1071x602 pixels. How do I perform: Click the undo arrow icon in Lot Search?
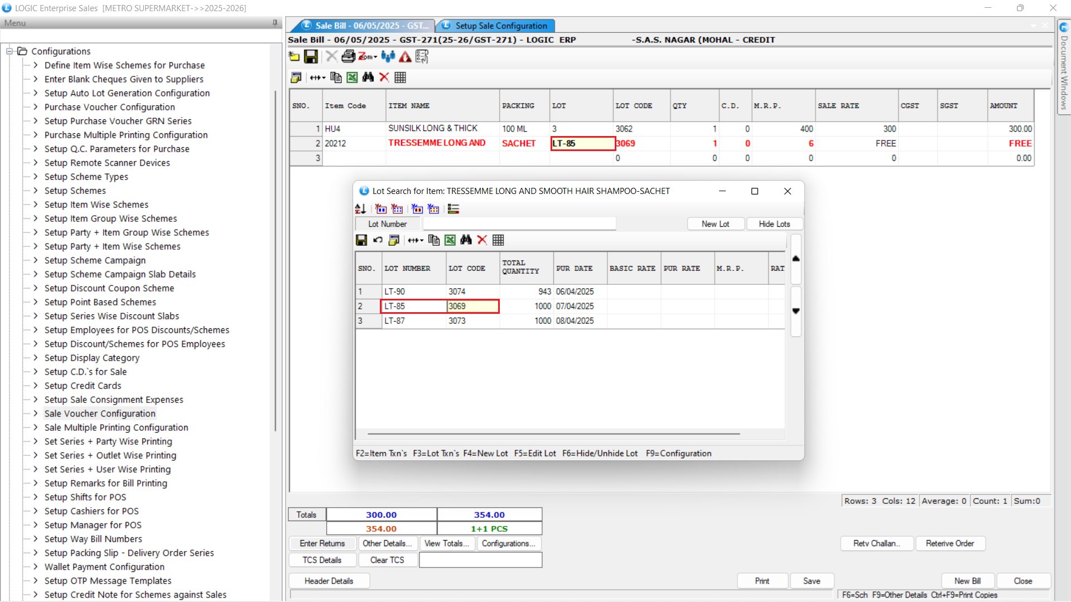pyautogui.click(x=378, y=240)
